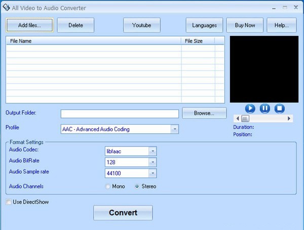This screenshot has height=230, width=304.
Task: Click the seek bar left arrow
Action: tap(238, 119)
